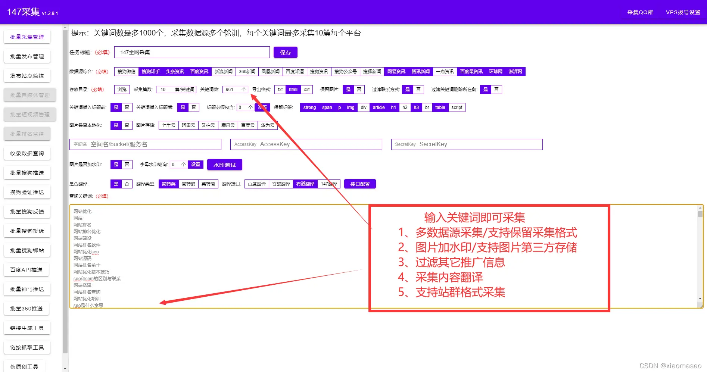The height and width of the screenshot is (372, 707).
Task: Open the 百度API推送 sidebar panel
Action: click(27, 269)
